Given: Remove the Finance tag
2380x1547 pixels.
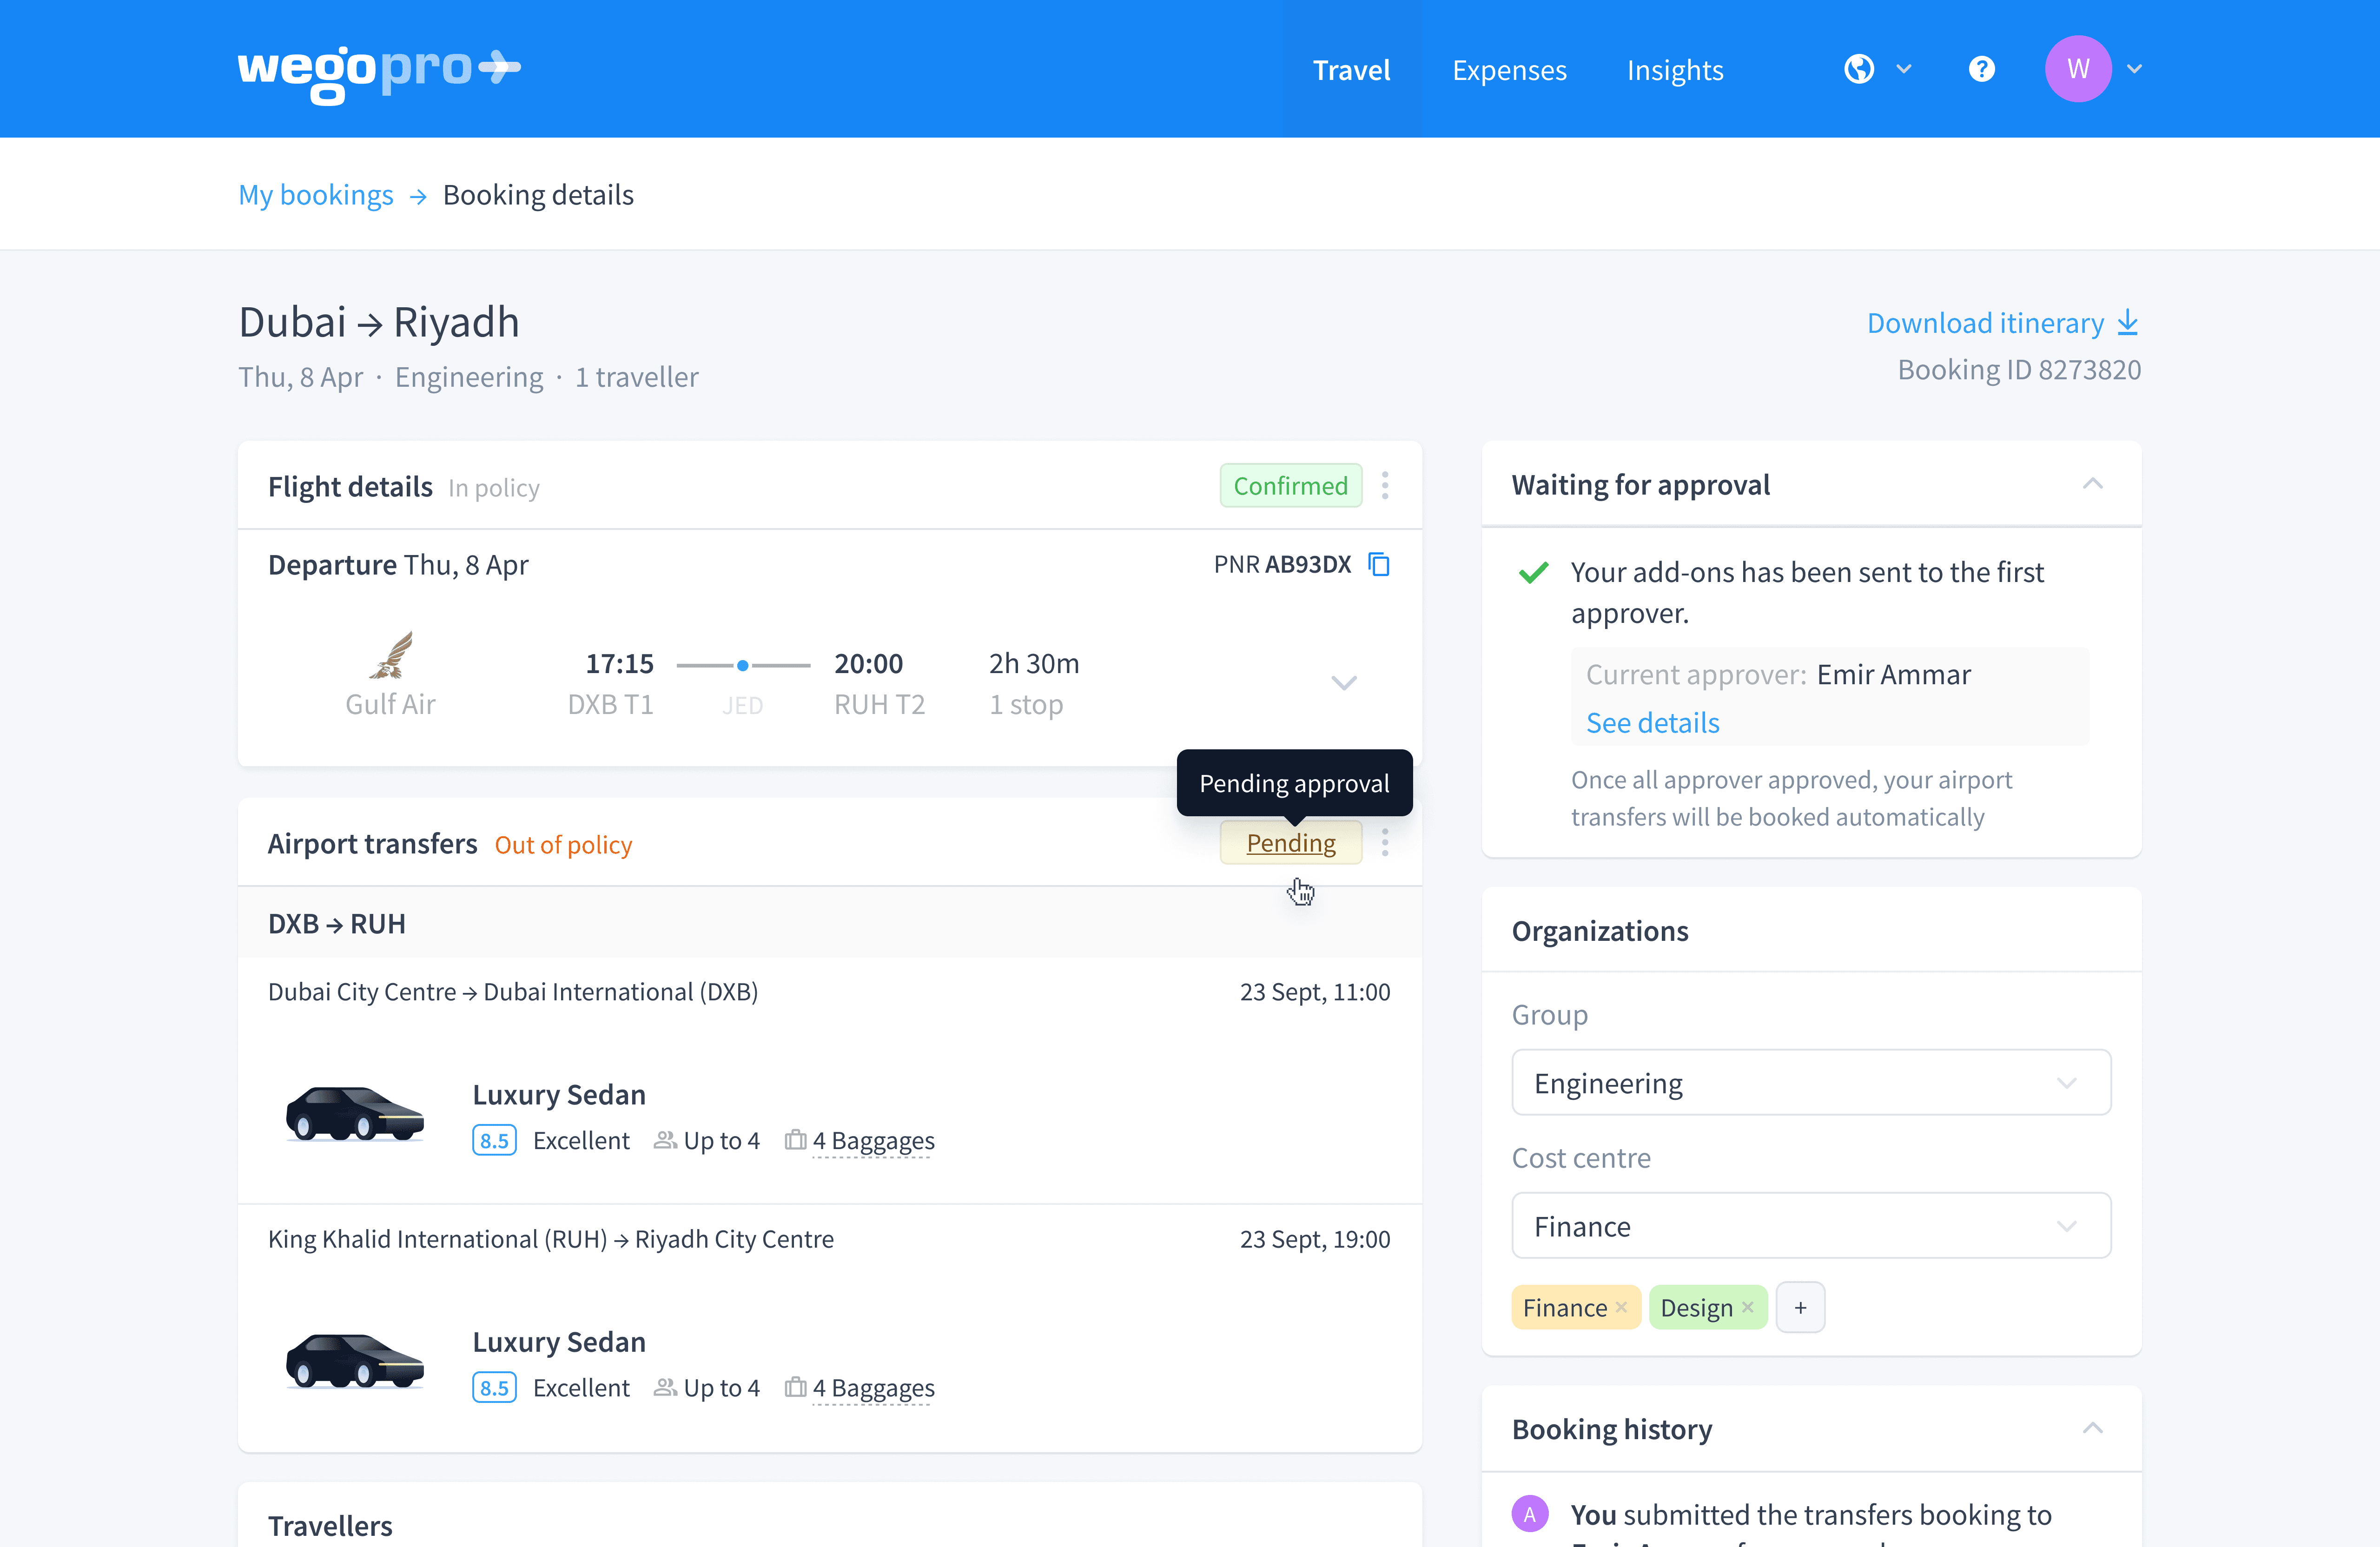Looking at the screenshot, I should pos(1621,1308).
